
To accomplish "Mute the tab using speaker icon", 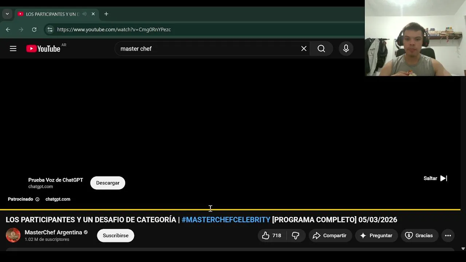I will coord(84,14).
